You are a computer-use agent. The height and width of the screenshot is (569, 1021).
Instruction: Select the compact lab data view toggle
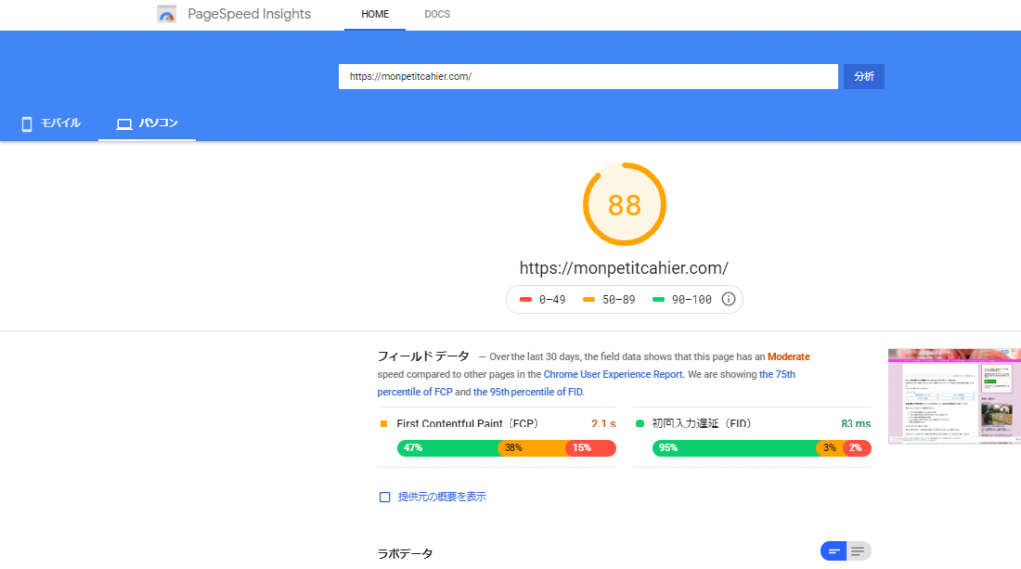833,551
